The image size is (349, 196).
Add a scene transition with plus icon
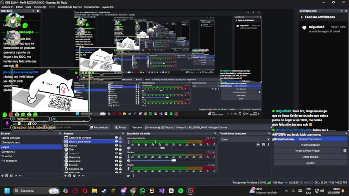click(x=258, y=145)
